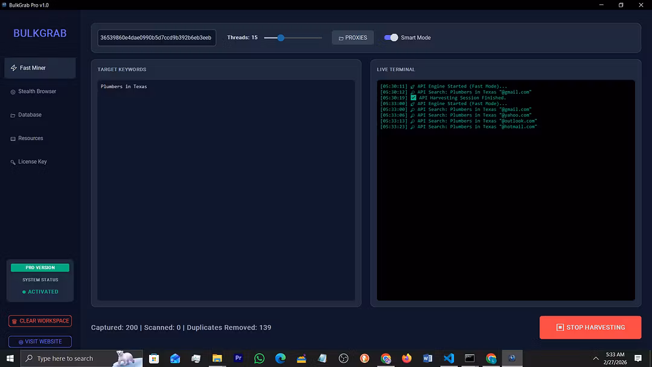The width and height of the screenshot is (652, 367).
Task: Click inside the Live Terminal output
Action: tap(506, 190)
